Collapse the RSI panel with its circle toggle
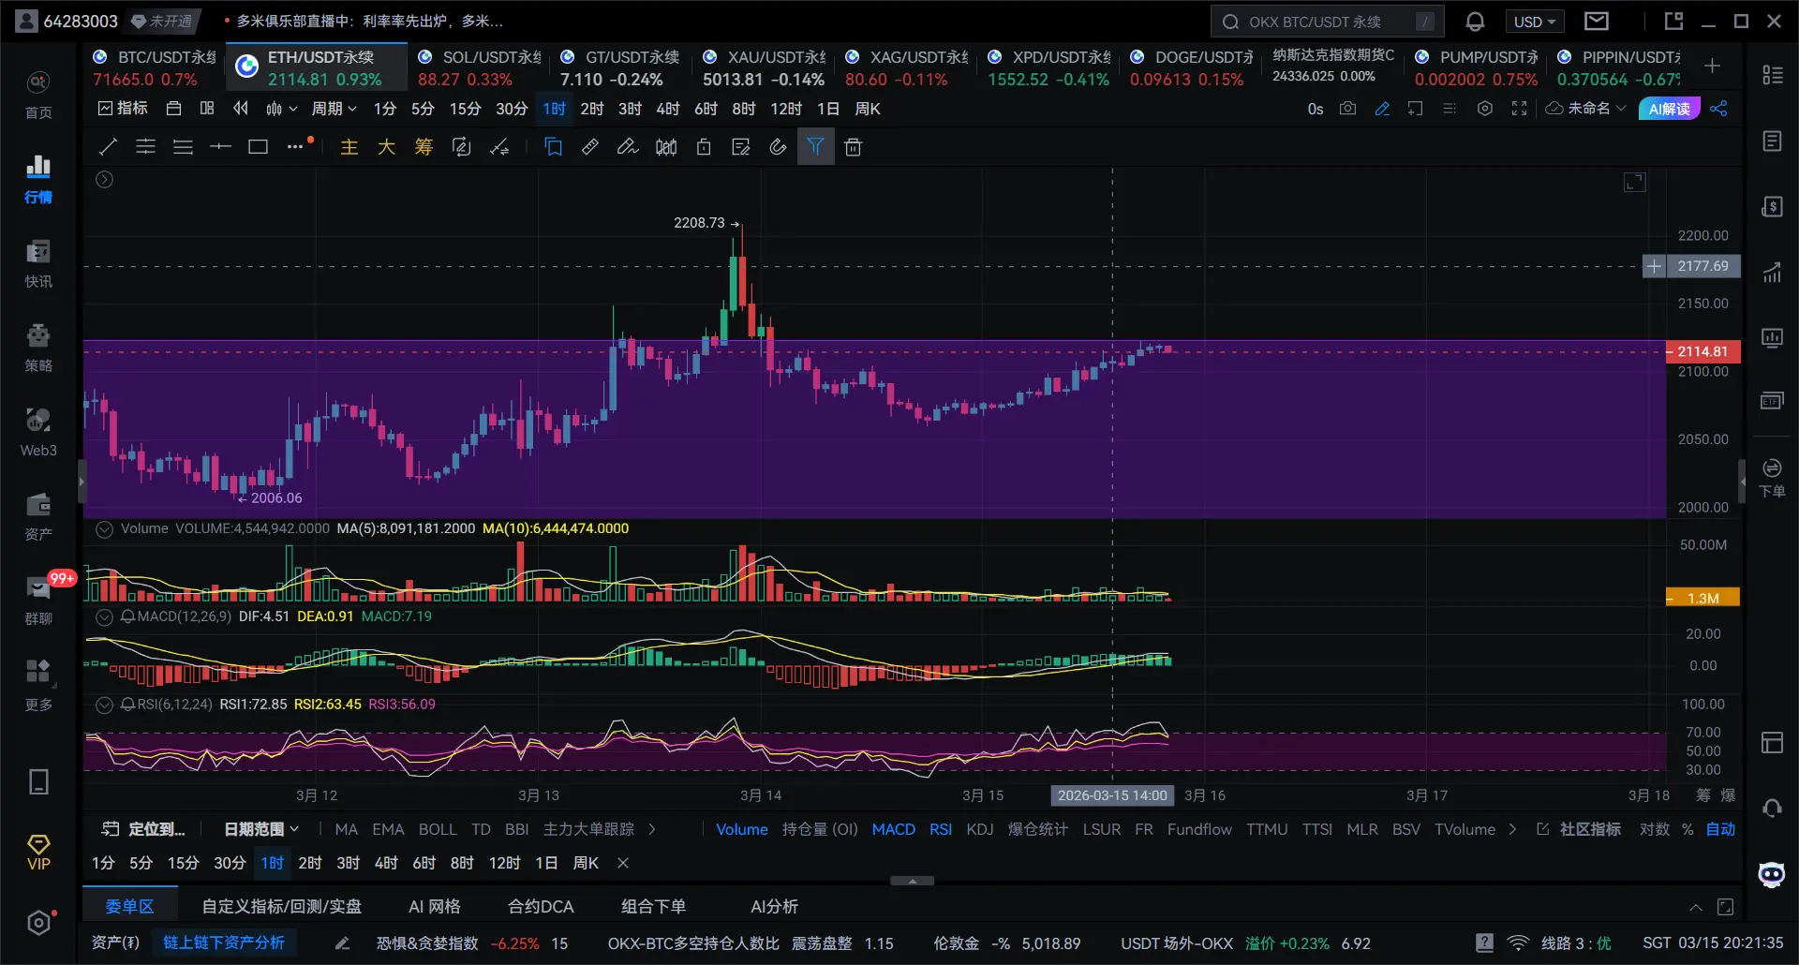Viewport: 1799px width, 965px height. (105, 705)
